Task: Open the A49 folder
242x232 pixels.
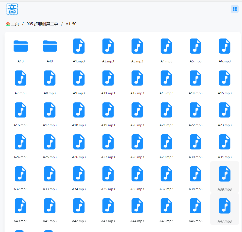Action: tap(50, 46)
